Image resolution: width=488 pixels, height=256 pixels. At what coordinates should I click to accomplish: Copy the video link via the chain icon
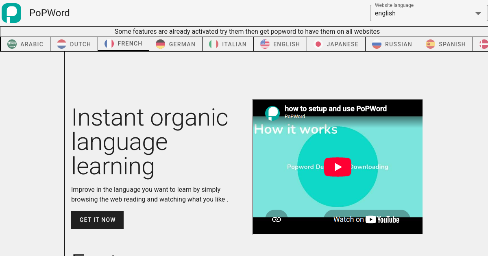[x=277, y=219]
